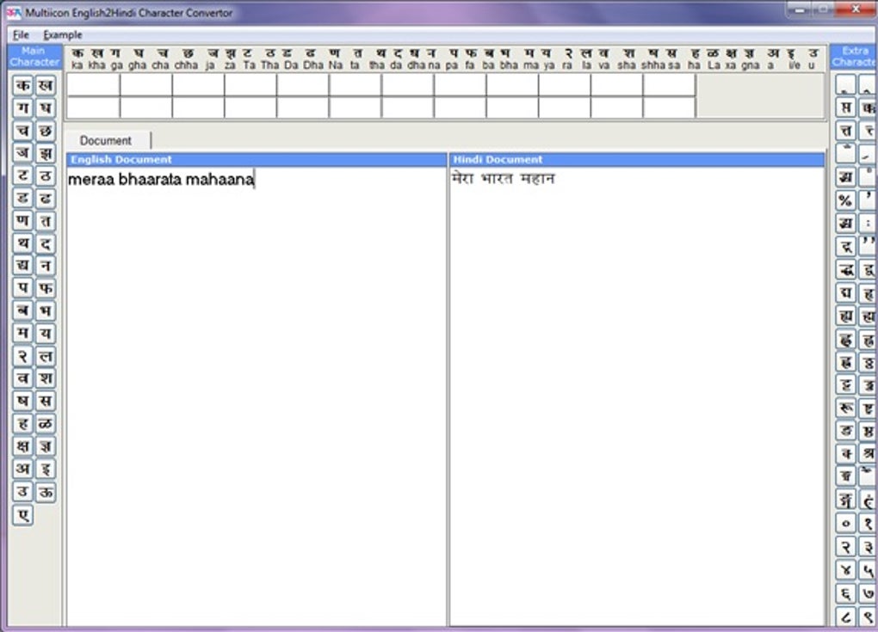Open the File menu

tap(21, 35)
